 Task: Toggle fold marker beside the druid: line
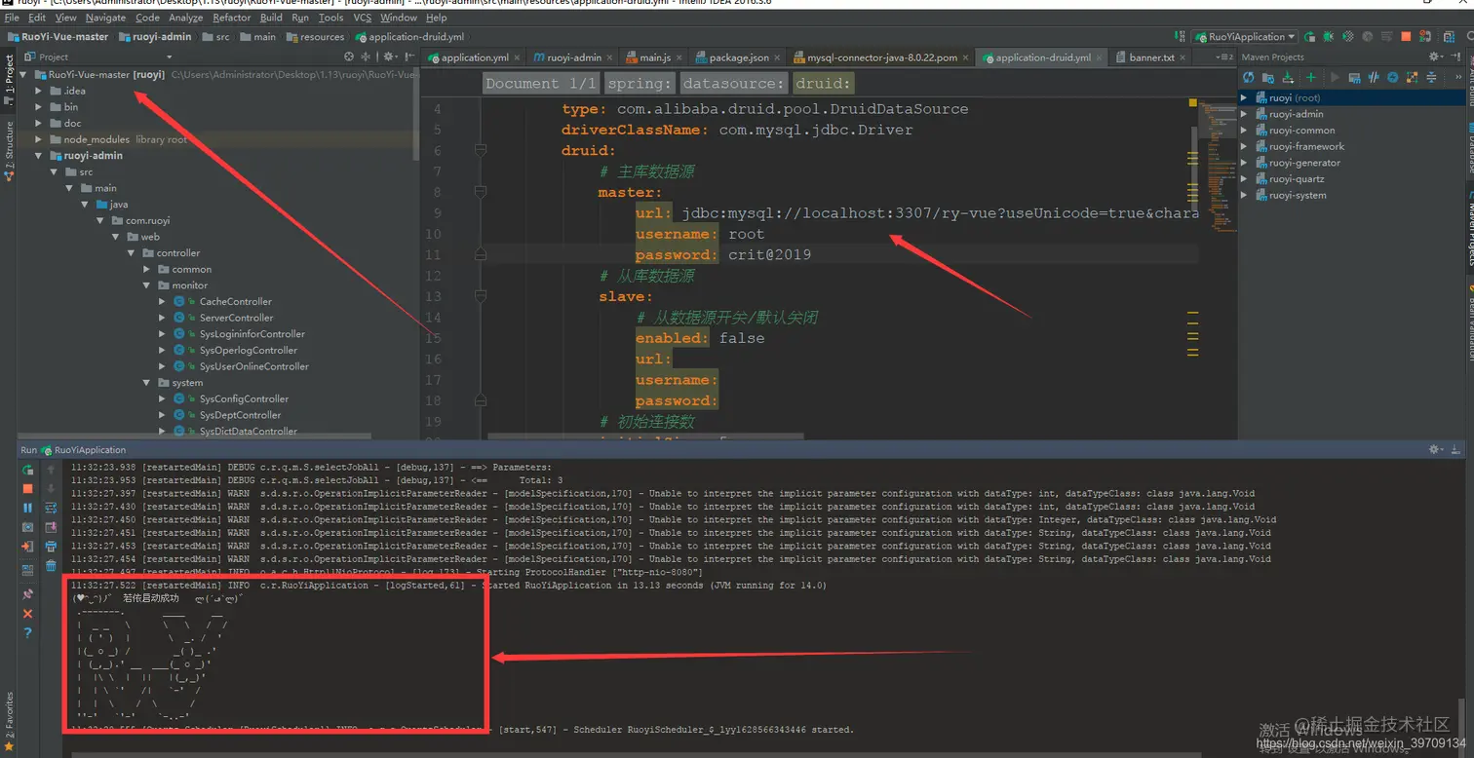click(480, 150)
